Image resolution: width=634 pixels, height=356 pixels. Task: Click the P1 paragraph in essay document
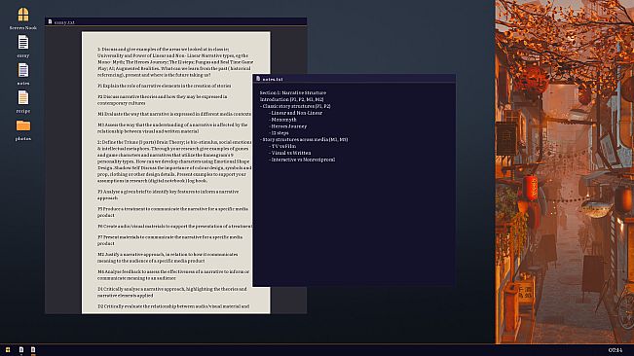point(165,86)
